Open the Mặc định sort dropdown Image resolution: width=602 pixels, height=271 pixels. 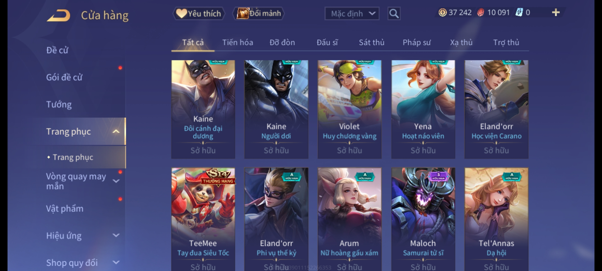coord(352,14)
